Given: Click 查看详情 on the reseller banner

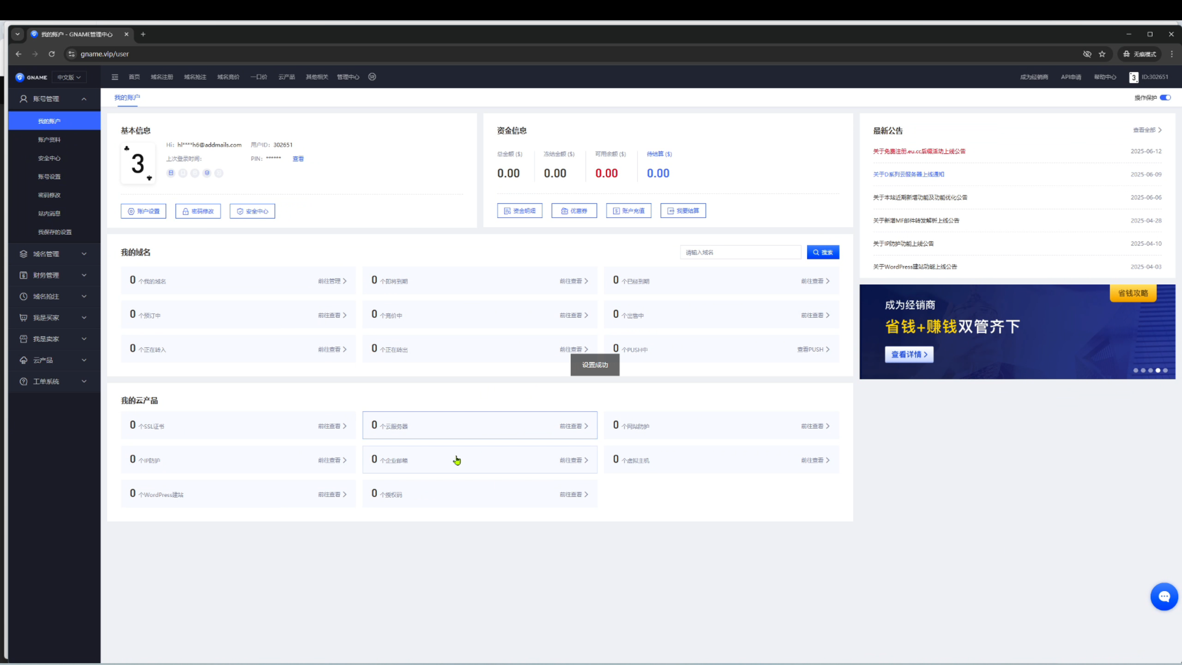Looking at the screenshot, I should (909, 355).
